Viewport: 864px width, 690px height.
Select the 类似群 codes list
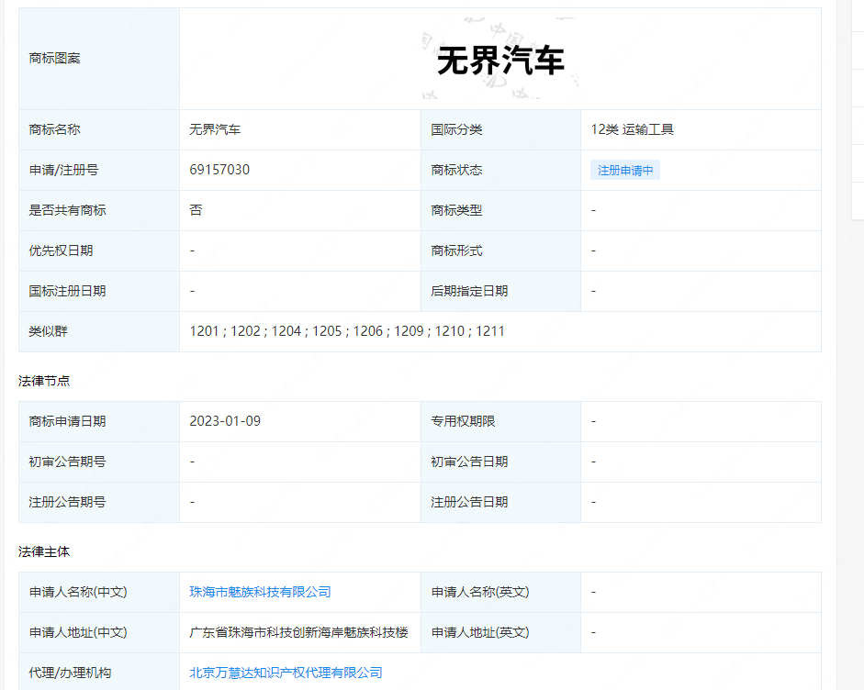346,331
